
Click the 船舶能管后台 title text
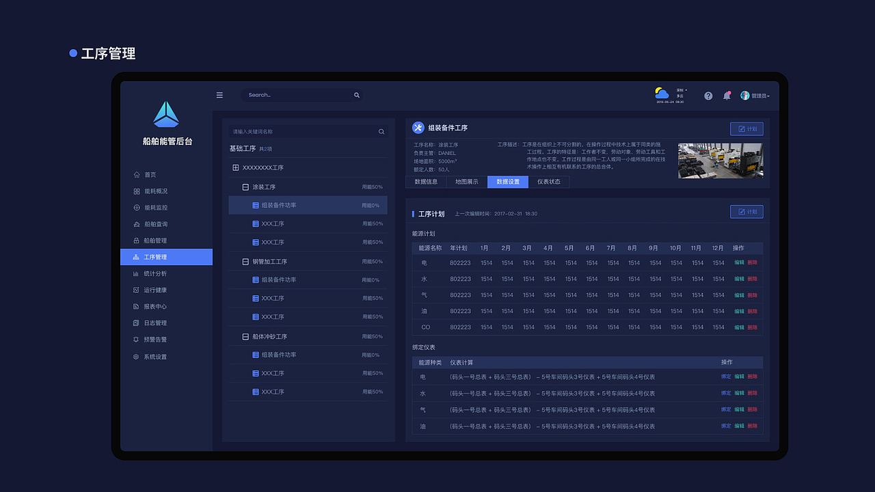[x=167, y=141]
